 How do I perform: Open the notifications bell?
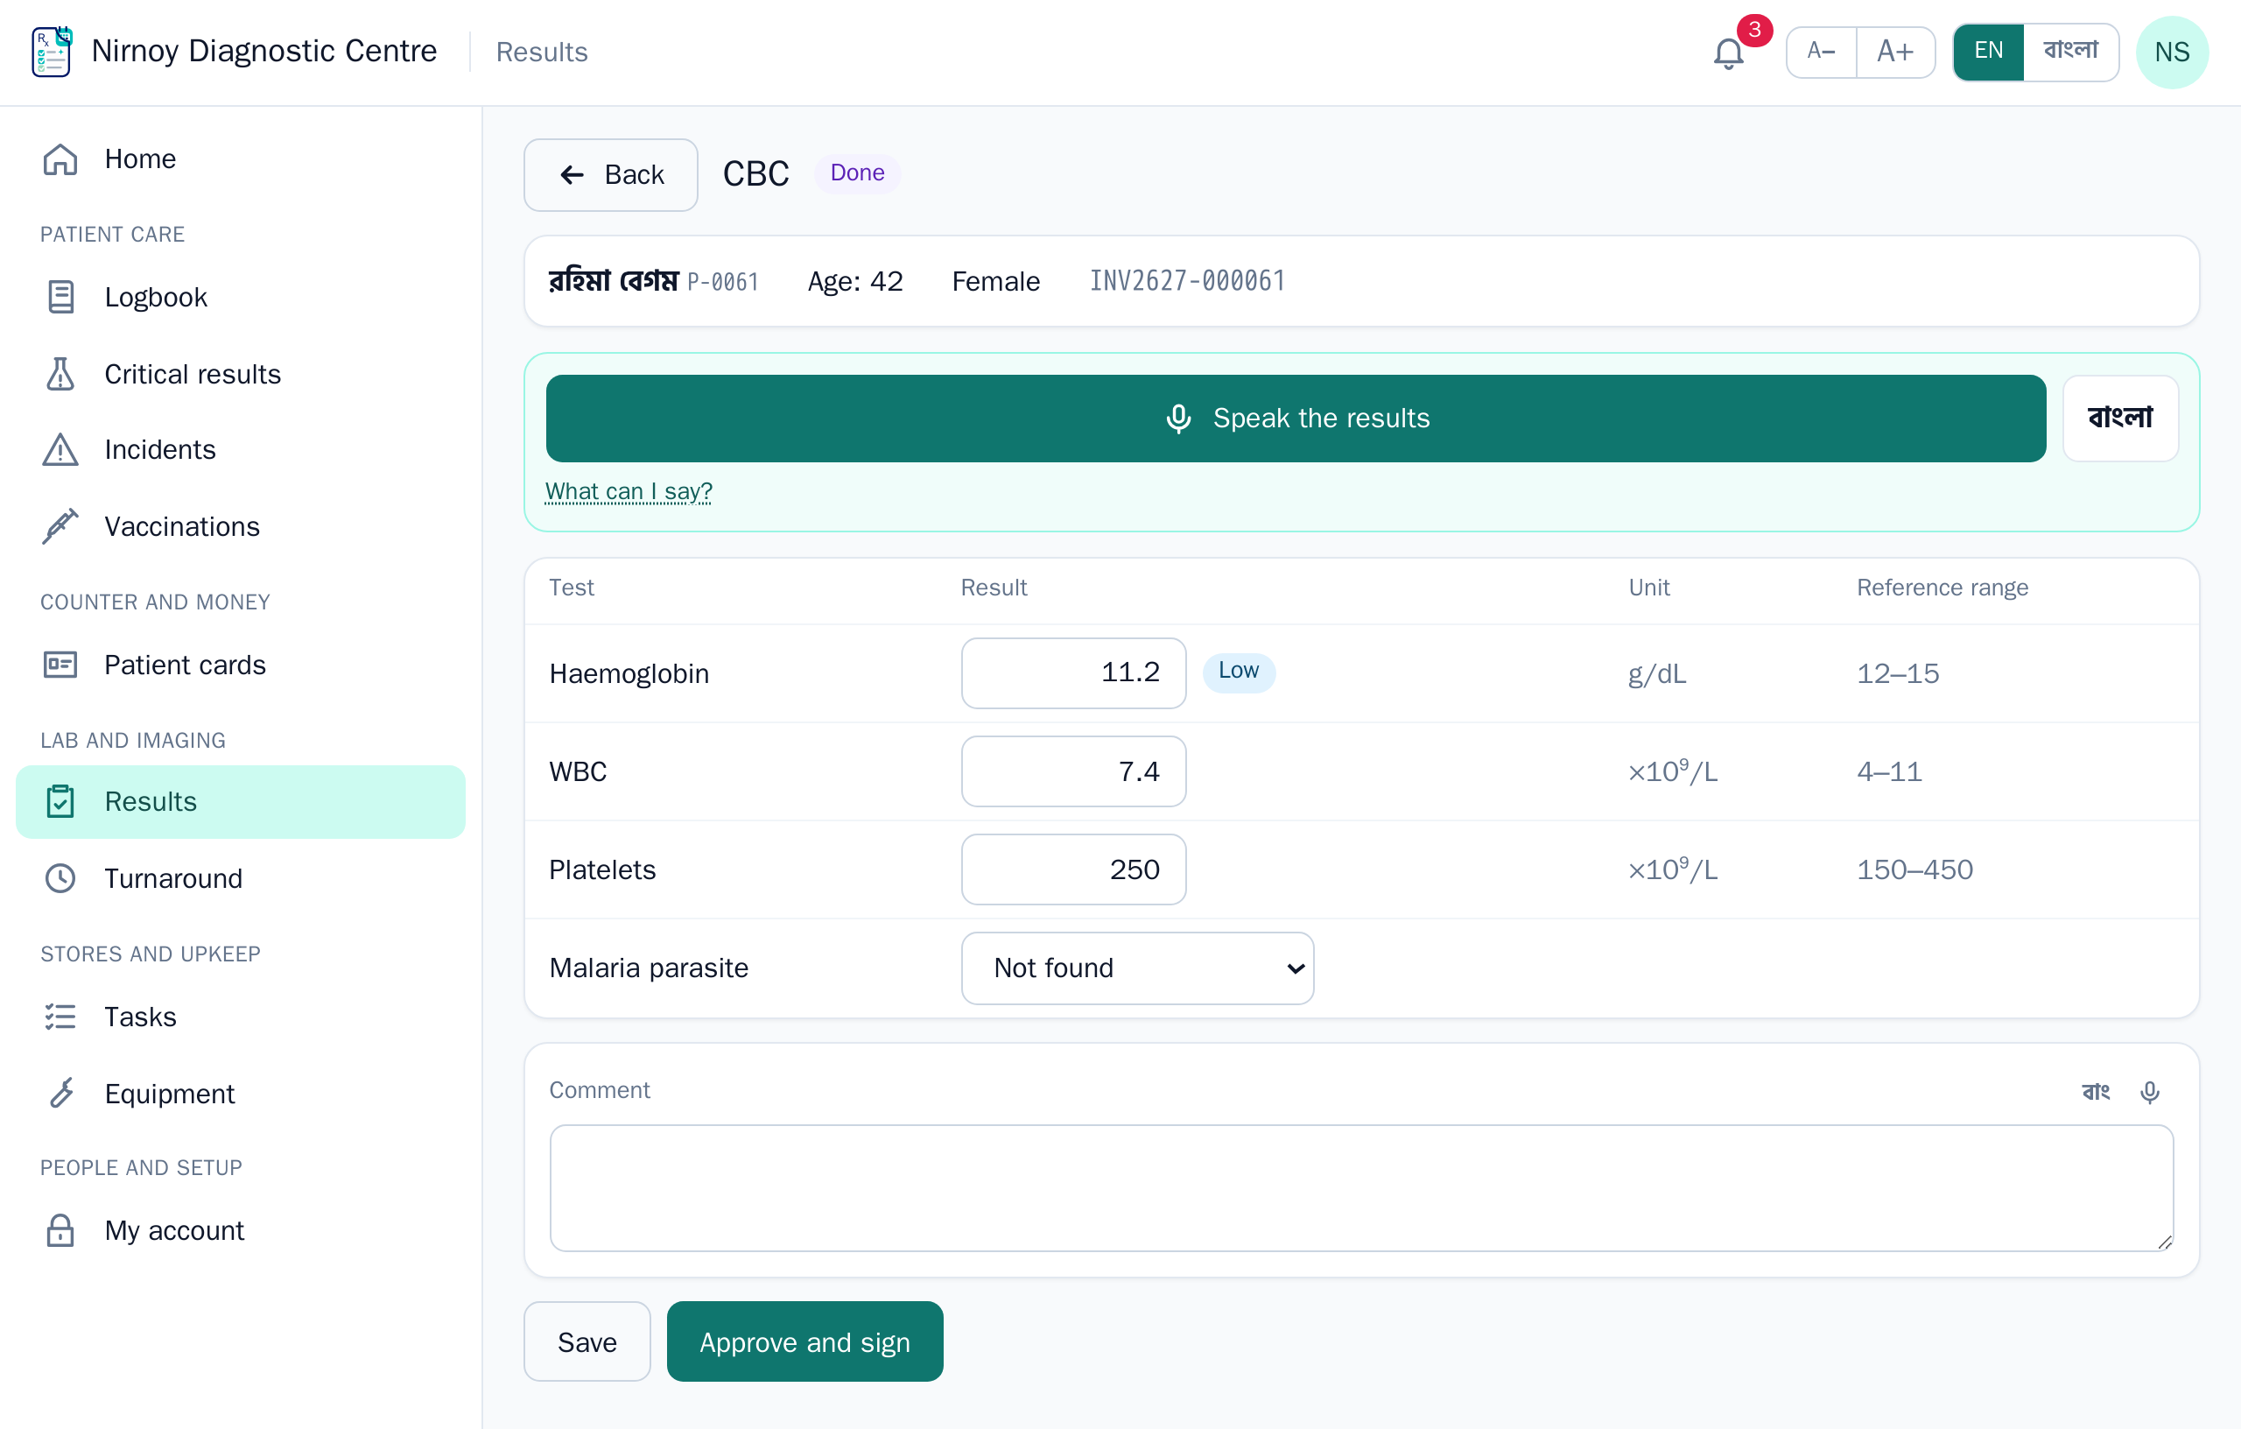[1728, 53]
